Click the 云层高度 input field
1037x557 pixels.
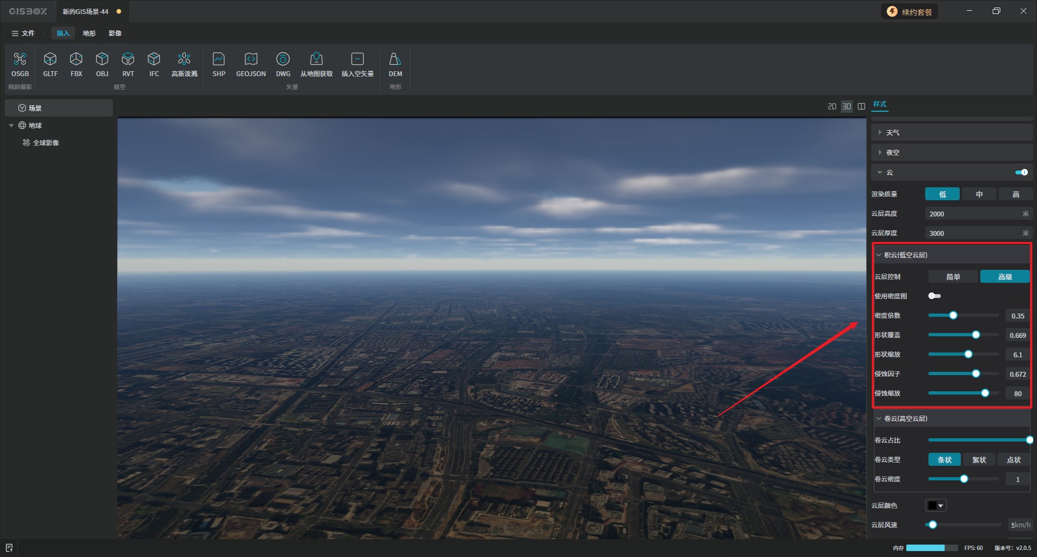tap(972, 214)
